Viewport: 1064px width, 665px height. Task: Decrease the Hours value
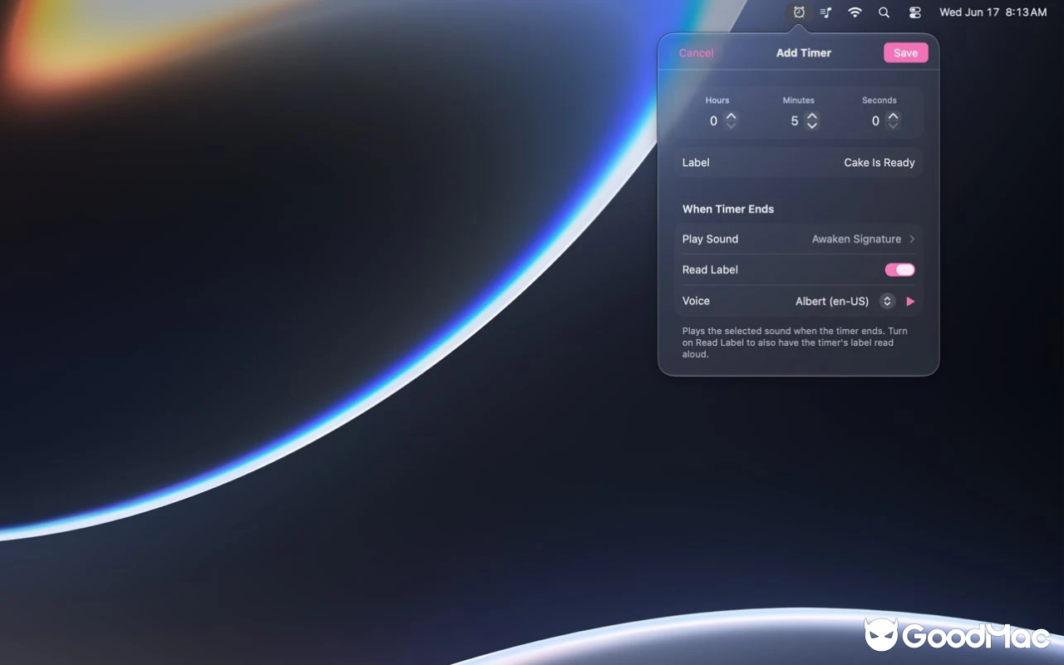[x=731, y=126]
